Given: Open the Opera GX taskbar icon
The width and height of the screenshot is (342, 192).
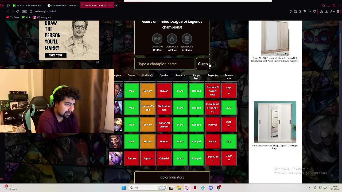Looking at the screenshot, I should pyautogui.click(x=187, y=188).
